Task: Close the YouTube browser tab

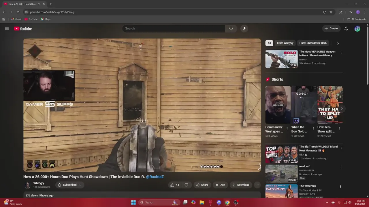Action: (x=44, y=4)
